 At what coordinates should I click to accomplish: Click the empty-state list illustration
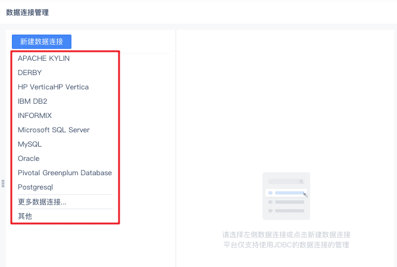286,196
